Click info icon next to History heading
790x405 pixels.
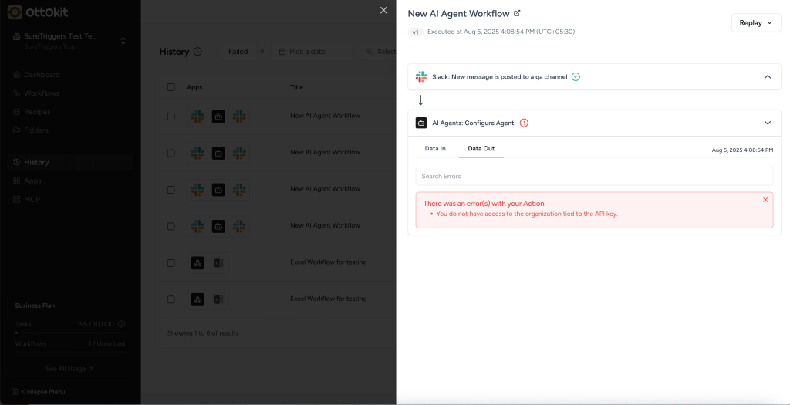click(198, 52)
